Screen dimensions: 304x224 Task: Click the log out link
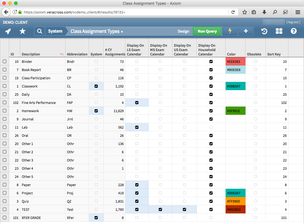tap(293, 22)
